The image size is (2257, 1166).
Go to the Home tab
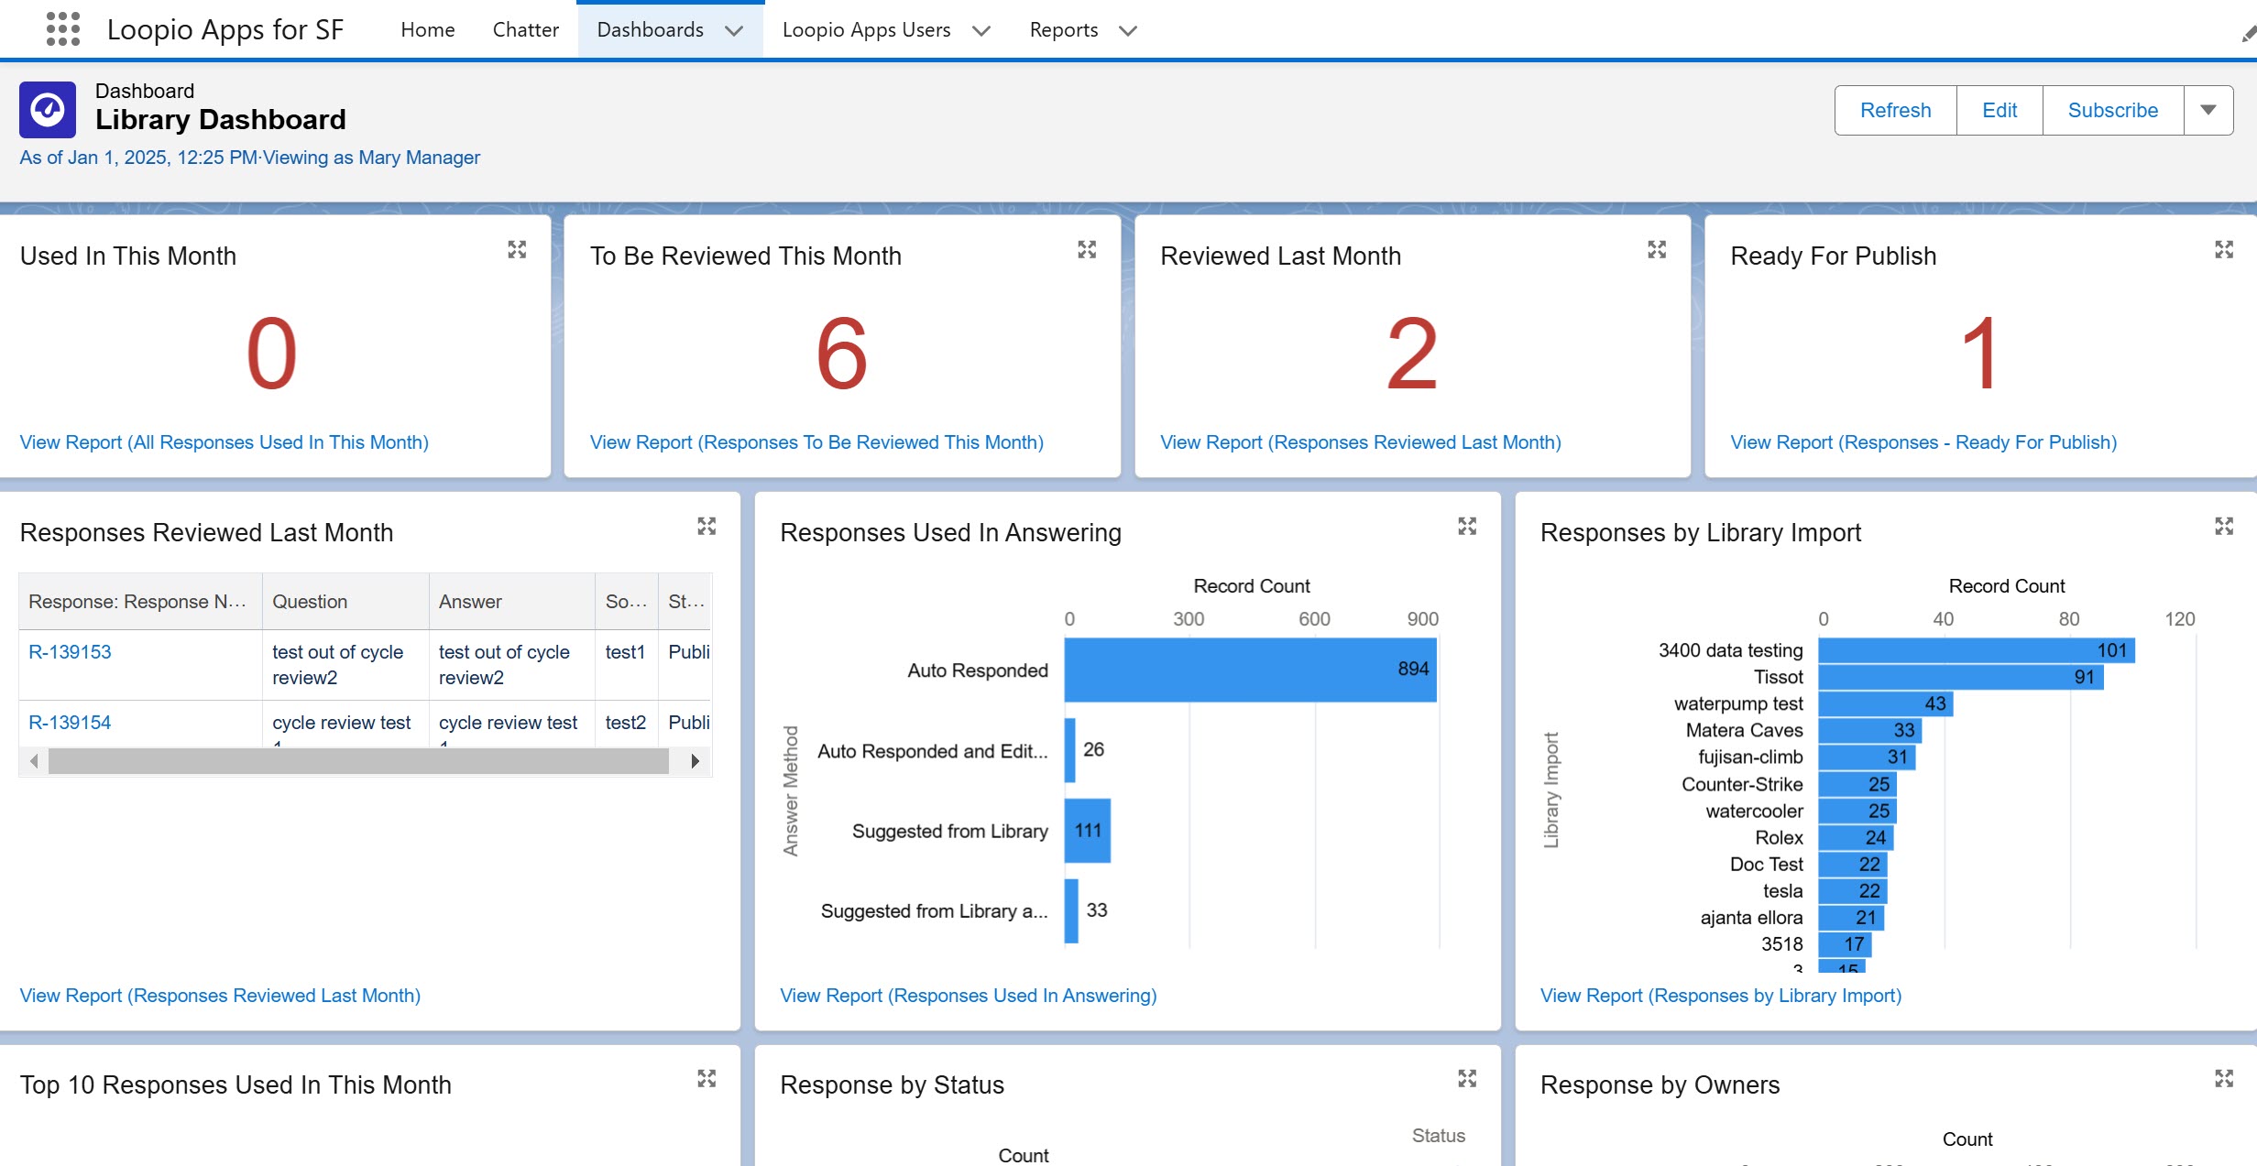[427, 29]
